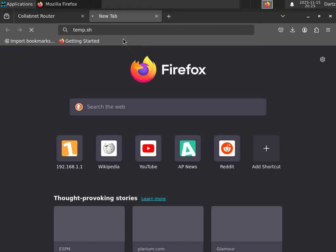The width and height of the screenshot is (336, 252).
Task: Stop loading the page with the X button
Action: tap(31, 30)
